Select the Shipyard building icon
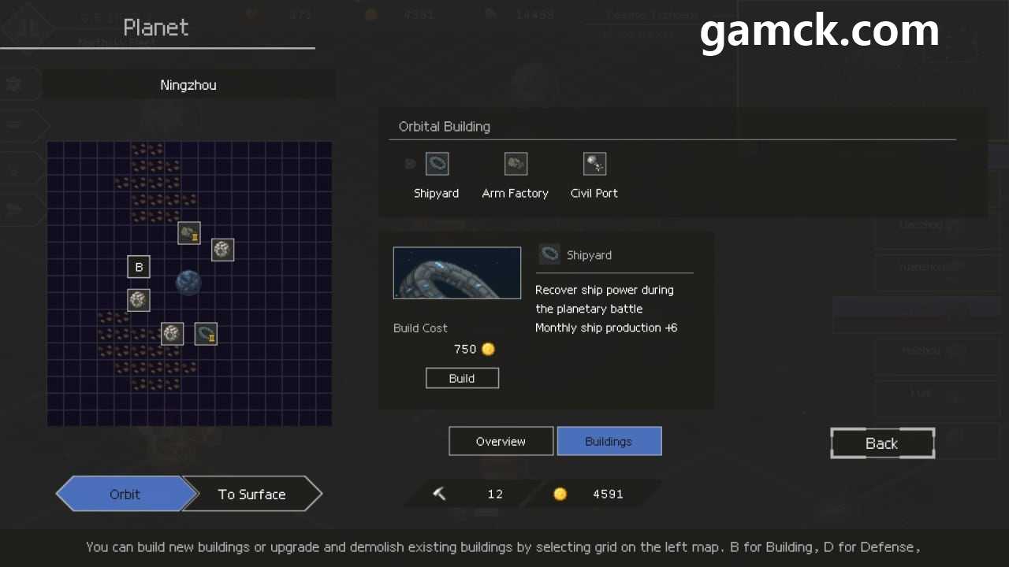This screenshot has height=567, width=1009. [x=437, y=164]
